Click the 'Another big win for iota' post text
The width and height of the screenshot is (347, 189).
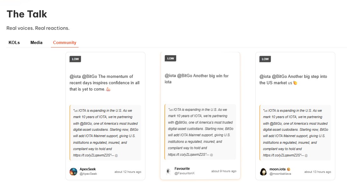197,79
